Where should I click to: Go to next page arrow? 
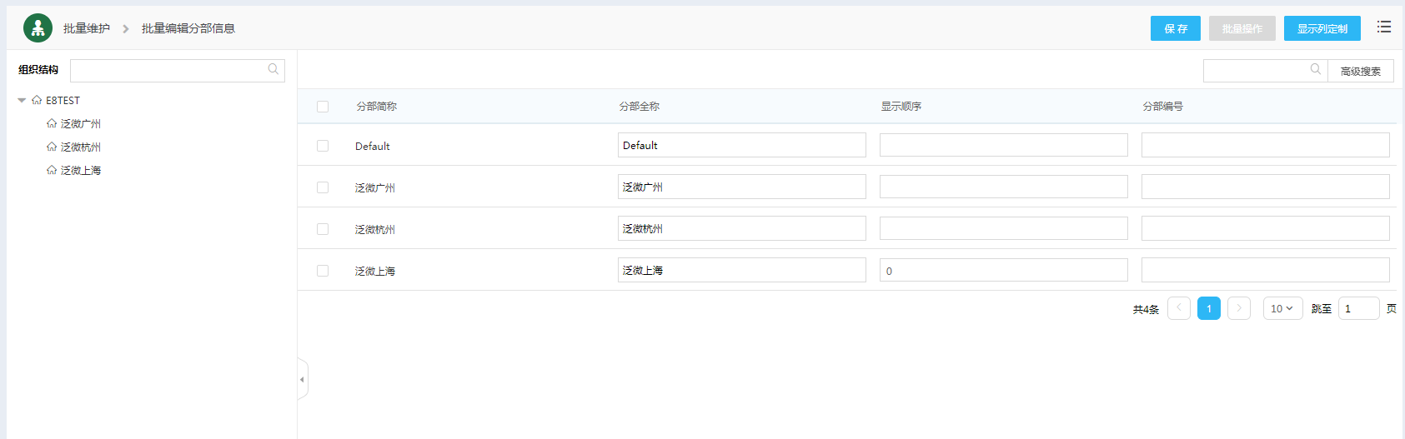tap(1238, 308)
